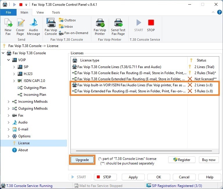
Task: Click the bottom STOP button
Action: pos(105,177)
